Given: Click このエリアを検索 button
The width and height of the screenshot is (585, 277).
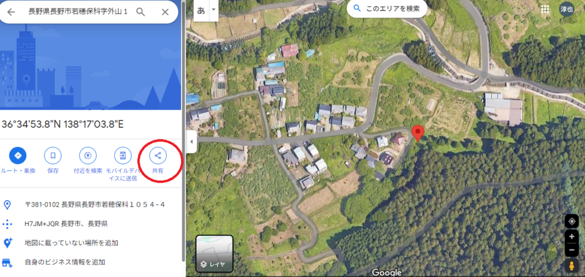Looking at the screenshot, I should (387, 9).
